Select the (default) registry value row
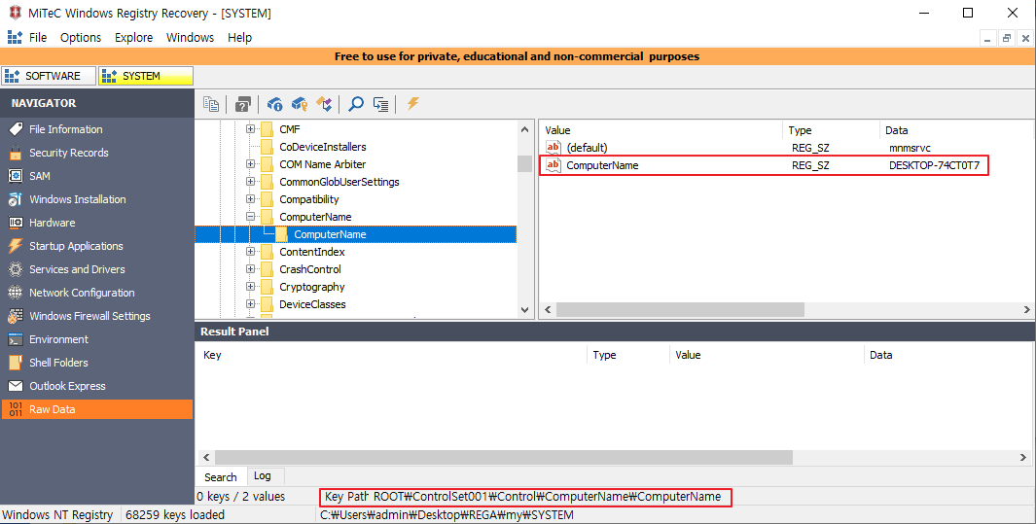The height and width of the screenshot is (524, 1036). point(786,148)
